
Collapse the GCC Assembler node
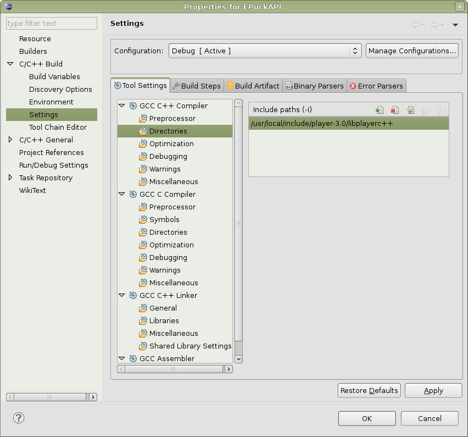[121, 358]
